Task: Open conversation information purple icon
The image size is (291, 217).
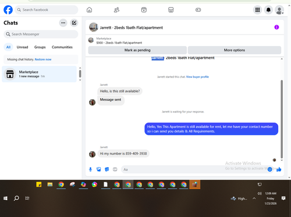Action: click(x=276, y=27)
